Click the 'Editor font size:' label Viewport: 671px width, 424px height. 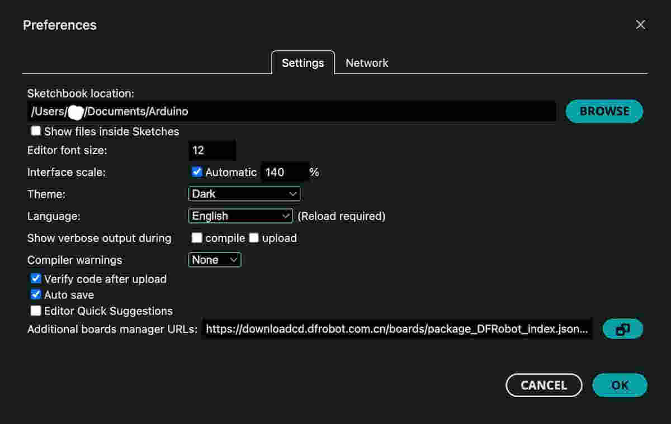pos(67,150)
